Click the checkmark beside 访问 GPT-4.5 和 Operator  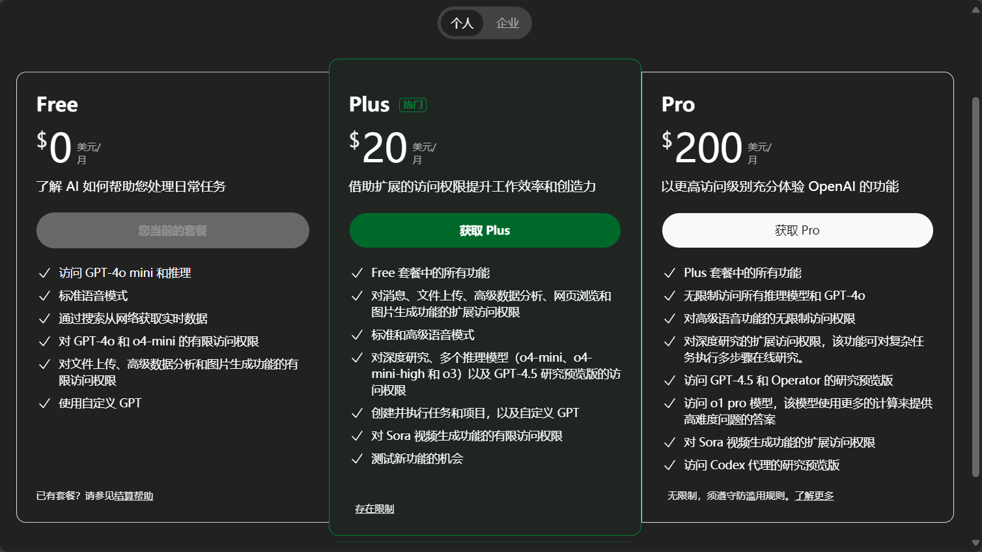(x=669, y=381)
